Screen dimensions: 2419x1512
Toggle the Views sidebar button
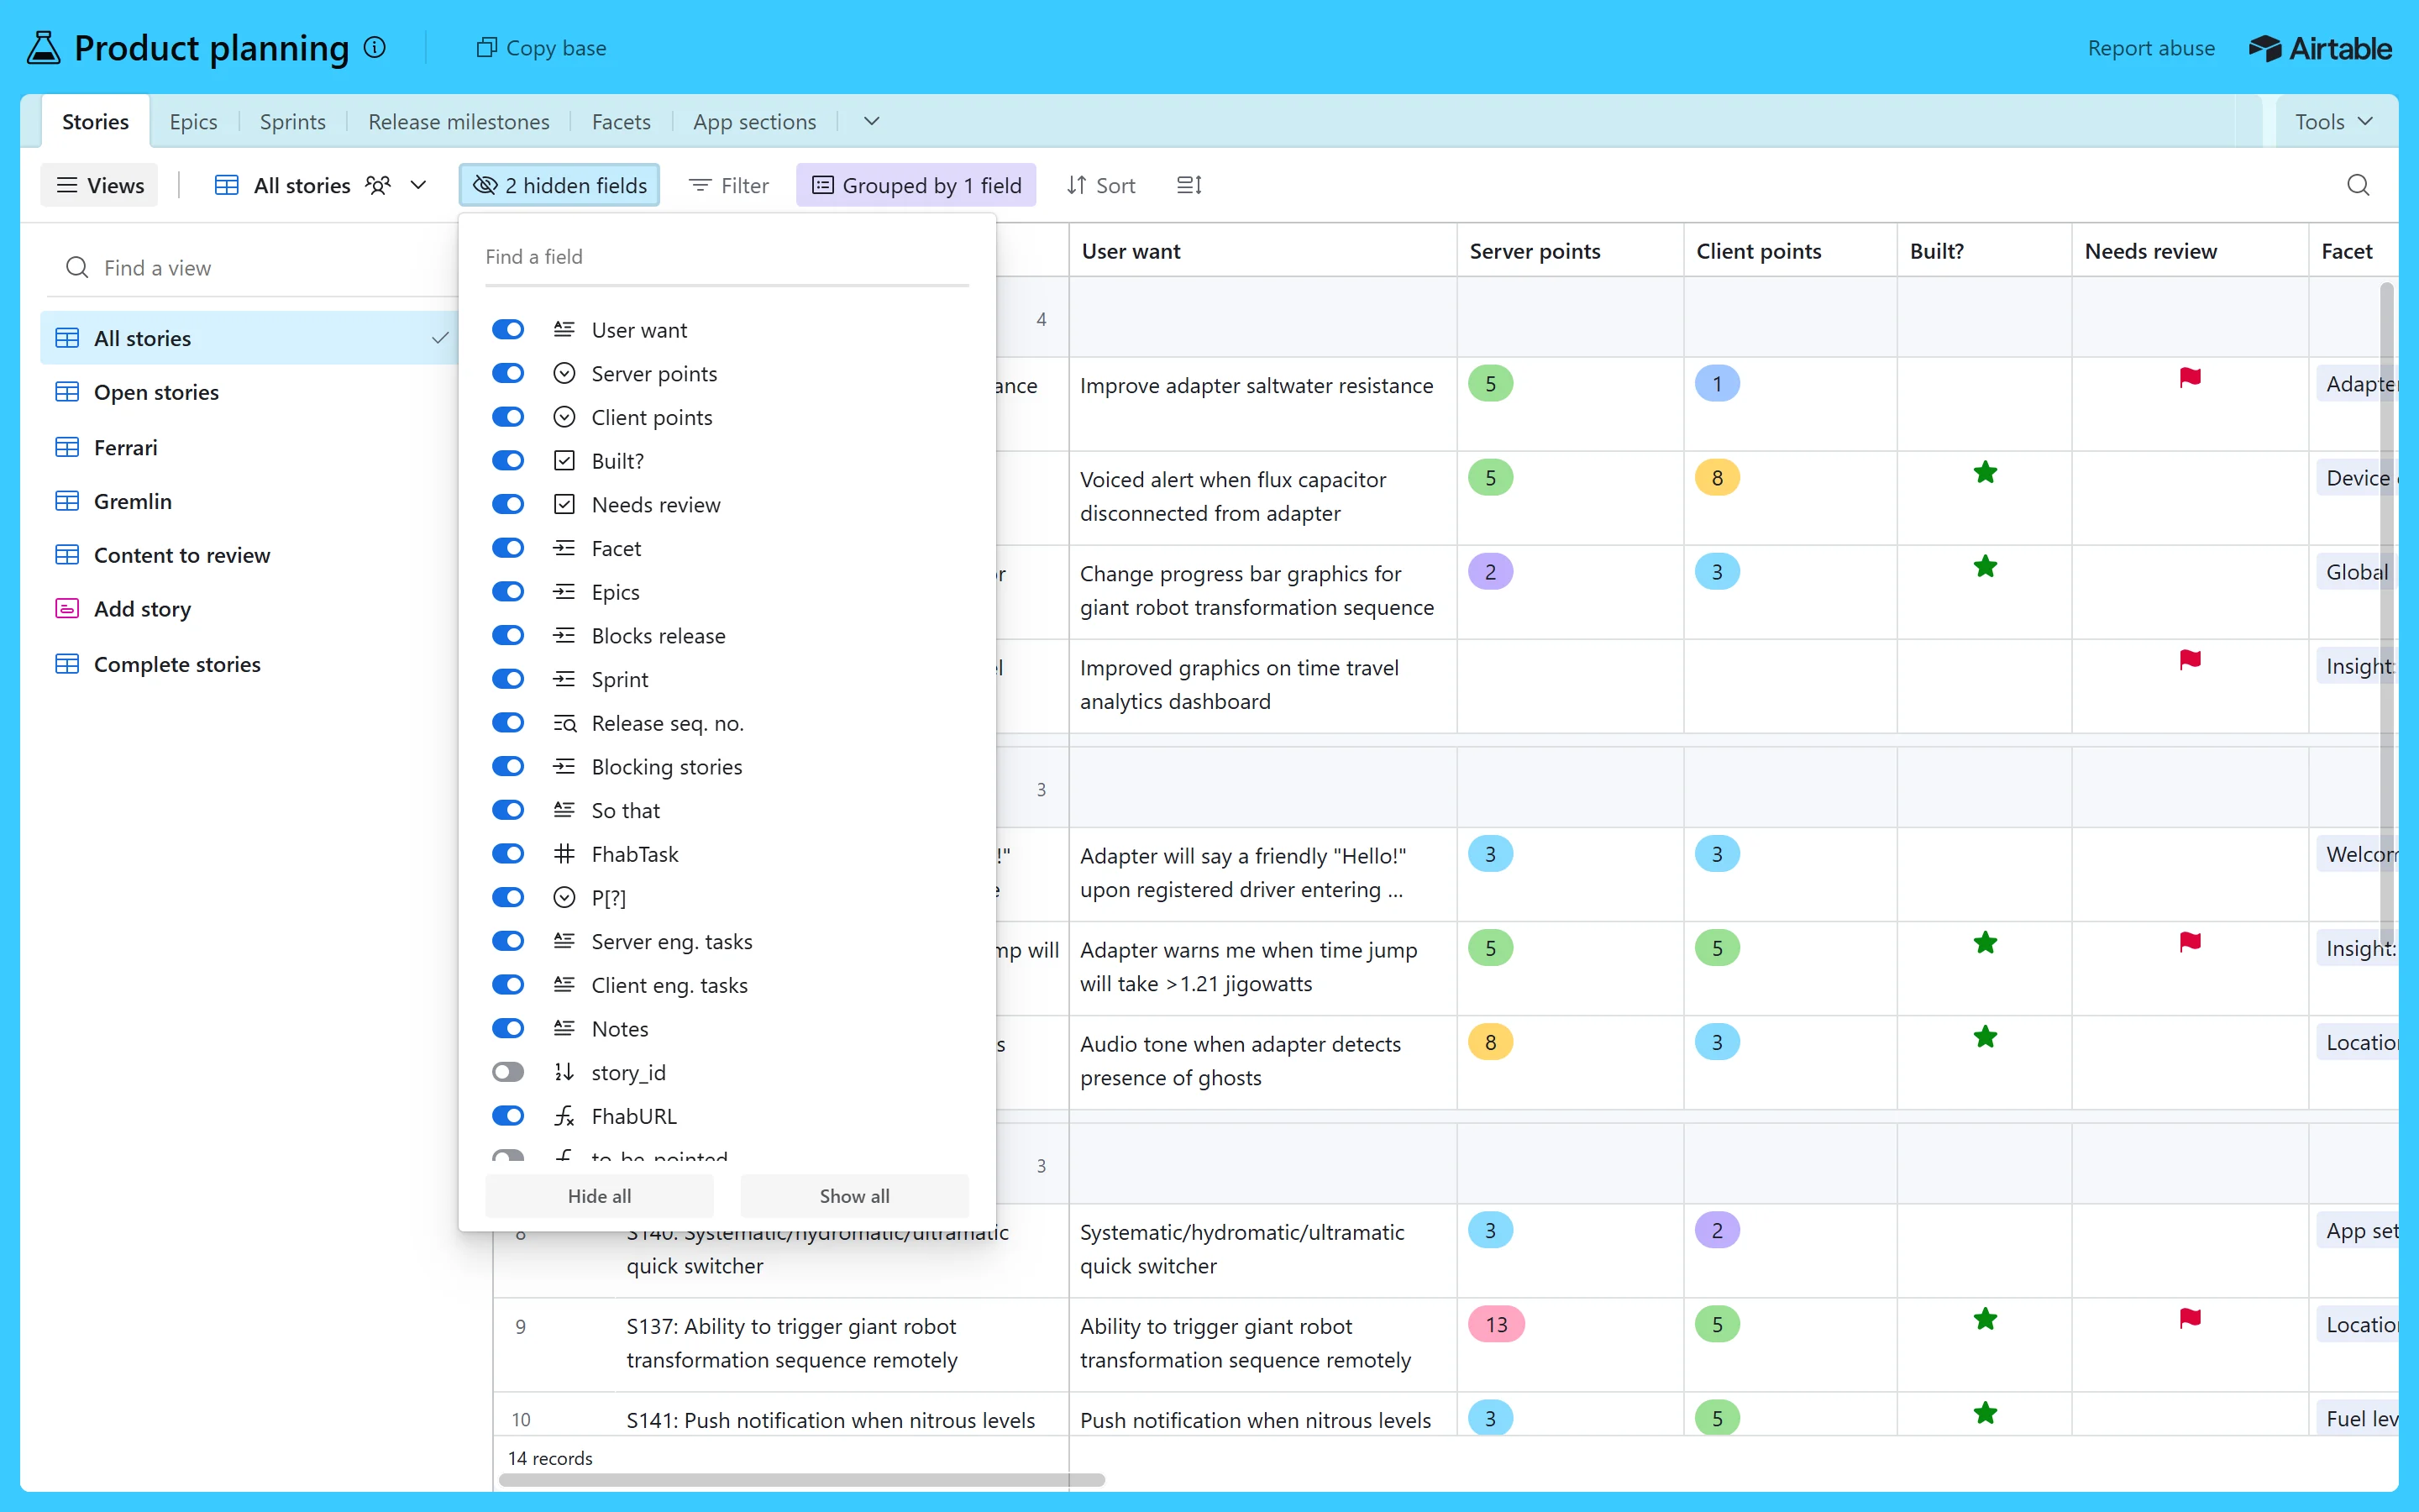pyautogui.click(x=100, y=185)
